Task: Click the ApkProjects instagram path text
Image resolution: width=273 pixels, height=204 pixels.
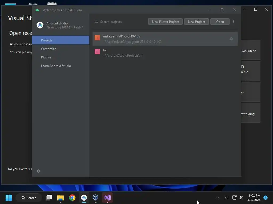Action: tap(132, 42)
